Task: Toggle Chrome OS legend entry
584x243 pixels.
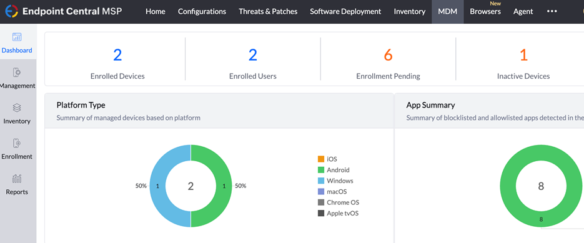Action: [338, 202]
